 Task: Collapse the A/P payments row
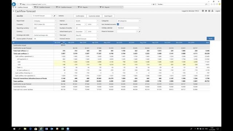coord(16,59)
